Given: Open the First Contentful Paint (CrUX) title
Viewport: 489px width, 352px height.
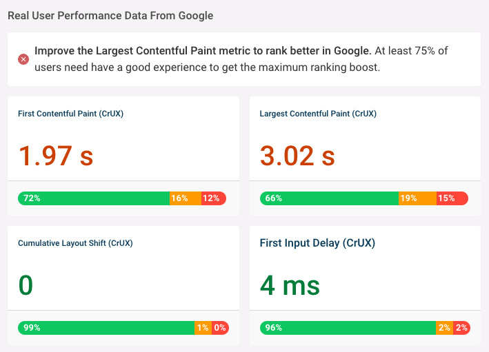Looking at the screenshot, I should tap(70, 114).
